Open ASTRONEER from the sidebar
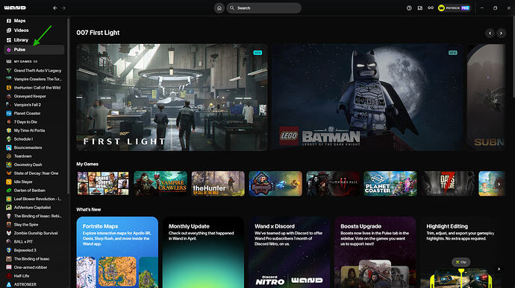Image resolution: width=515 pixels, height=288 pixels. (x=34, y=284)
